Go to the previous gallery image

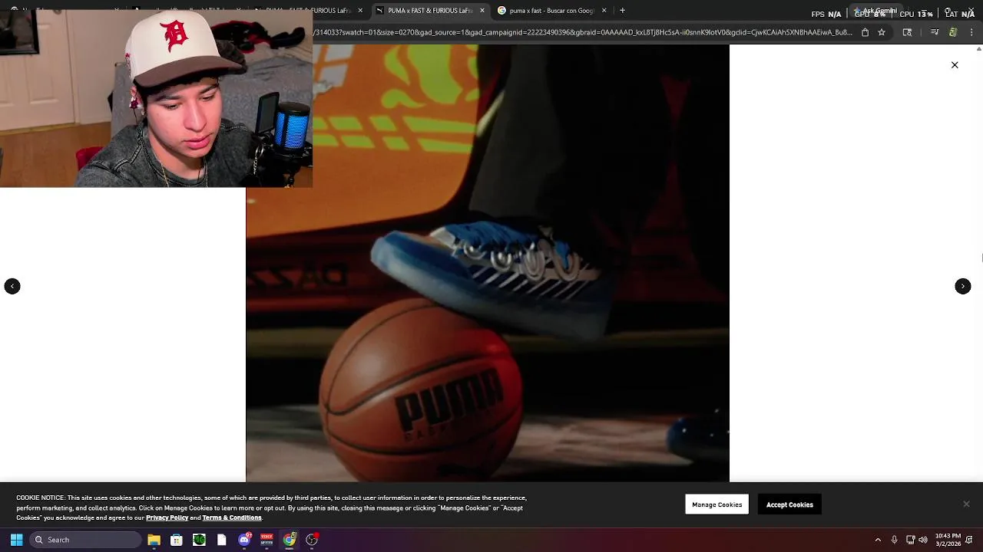click(12, 286)
